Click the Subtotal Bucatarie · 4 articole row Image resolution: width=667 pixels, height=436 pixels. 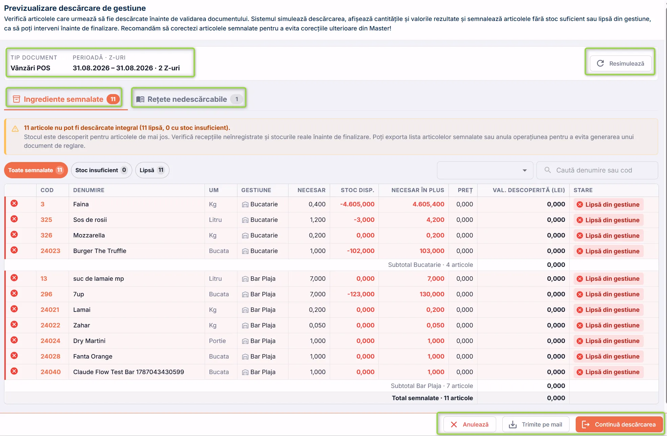point(331,265)
